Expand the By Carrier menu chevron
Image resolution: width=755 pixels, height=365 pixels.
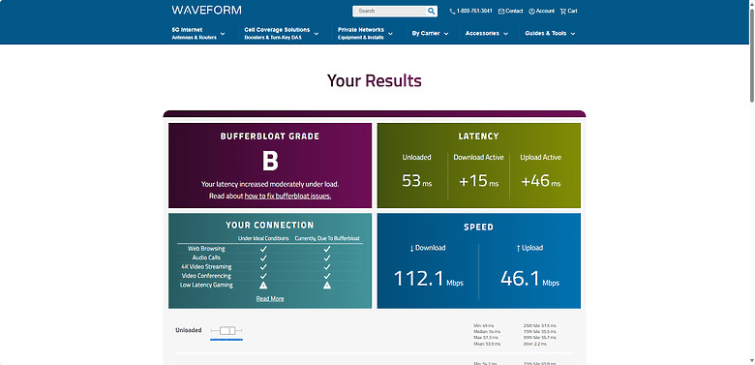click(446, 34)
